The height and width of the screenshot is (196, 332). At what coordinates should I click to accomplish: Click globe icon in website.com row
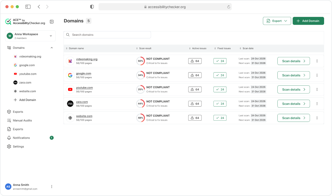point(70,118)
